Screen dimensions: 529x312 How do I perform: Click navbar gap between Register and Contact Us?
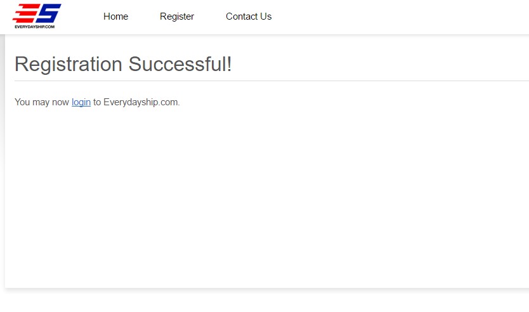[x=210, y=16]
